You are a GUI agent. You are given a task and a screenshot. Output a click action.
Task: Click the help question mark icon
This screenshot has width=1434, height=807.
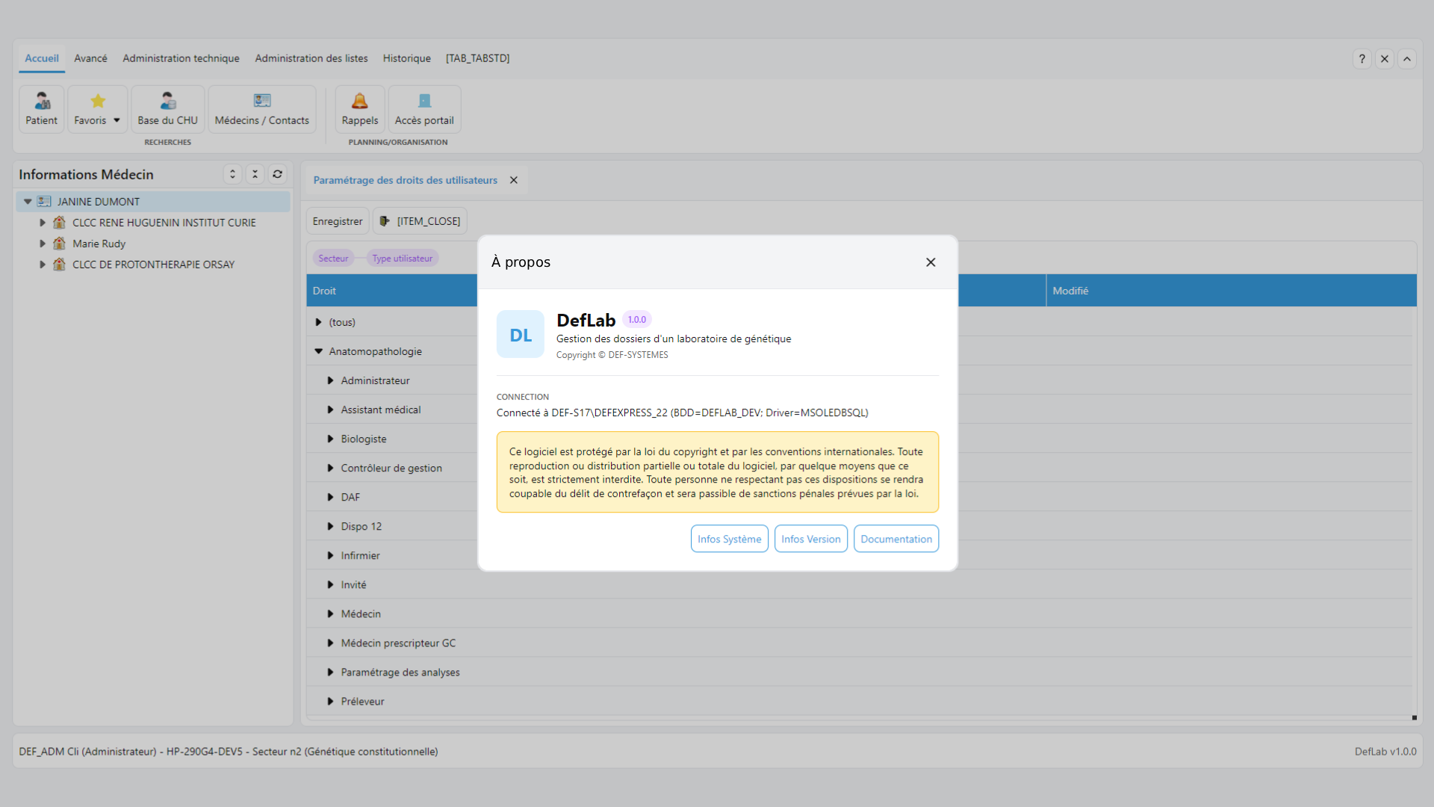[1362, 58]
